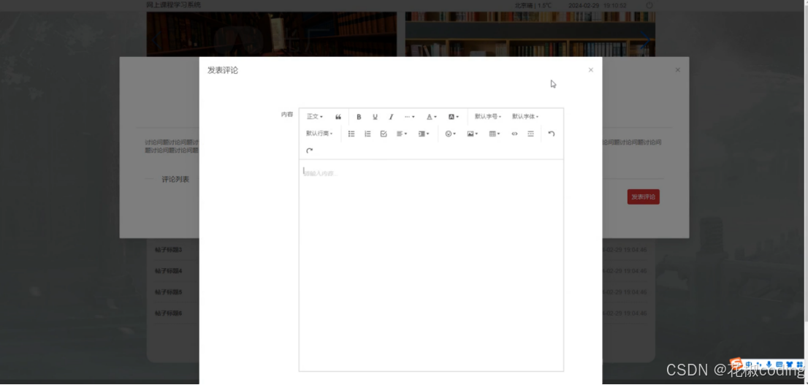Click the 发表评论 dialog title
This screenshot has width=808, height=385.
pos(223,70)
